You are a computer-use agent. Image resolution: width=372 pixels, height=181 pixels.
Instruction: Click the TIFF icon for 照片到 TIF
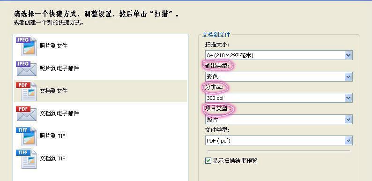tap(26, 136)
